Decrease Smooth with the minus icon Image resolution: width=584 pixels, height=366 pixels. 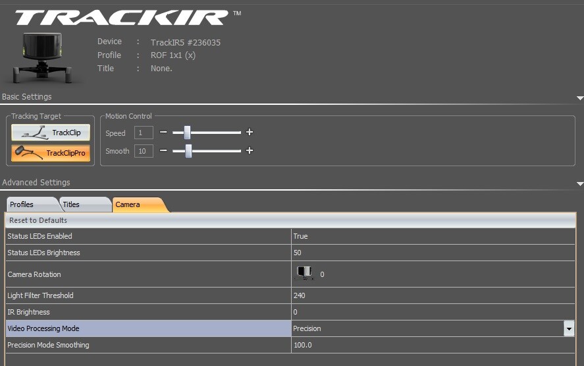point(163,151)
